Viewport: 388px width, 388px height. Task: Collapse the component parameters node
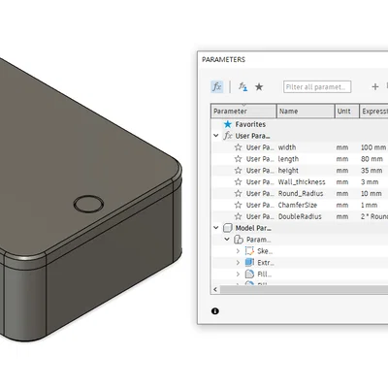pyautogui.click(x=227, y=240)
